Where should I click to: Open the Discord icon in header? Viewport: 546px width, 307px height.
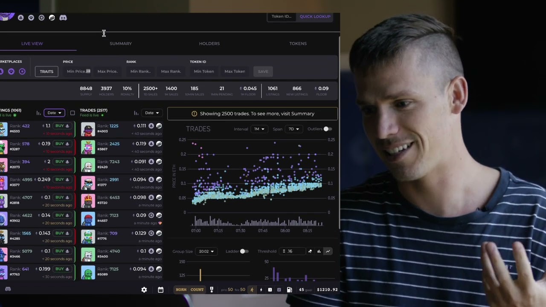tap(63, 17)
